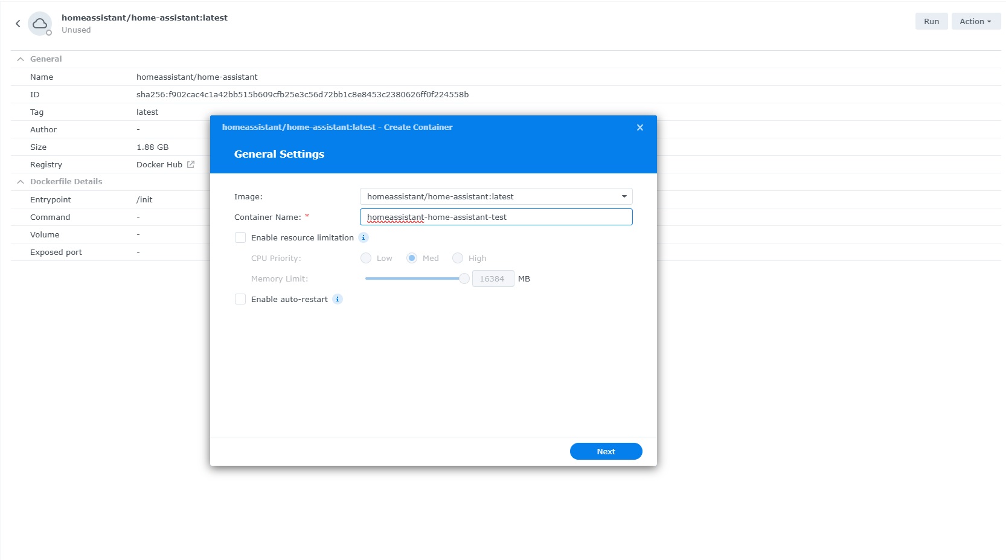The width and height of the screenshot is (1006, 560).
Task: Select Low CPU priority
Action: point(366,259)
